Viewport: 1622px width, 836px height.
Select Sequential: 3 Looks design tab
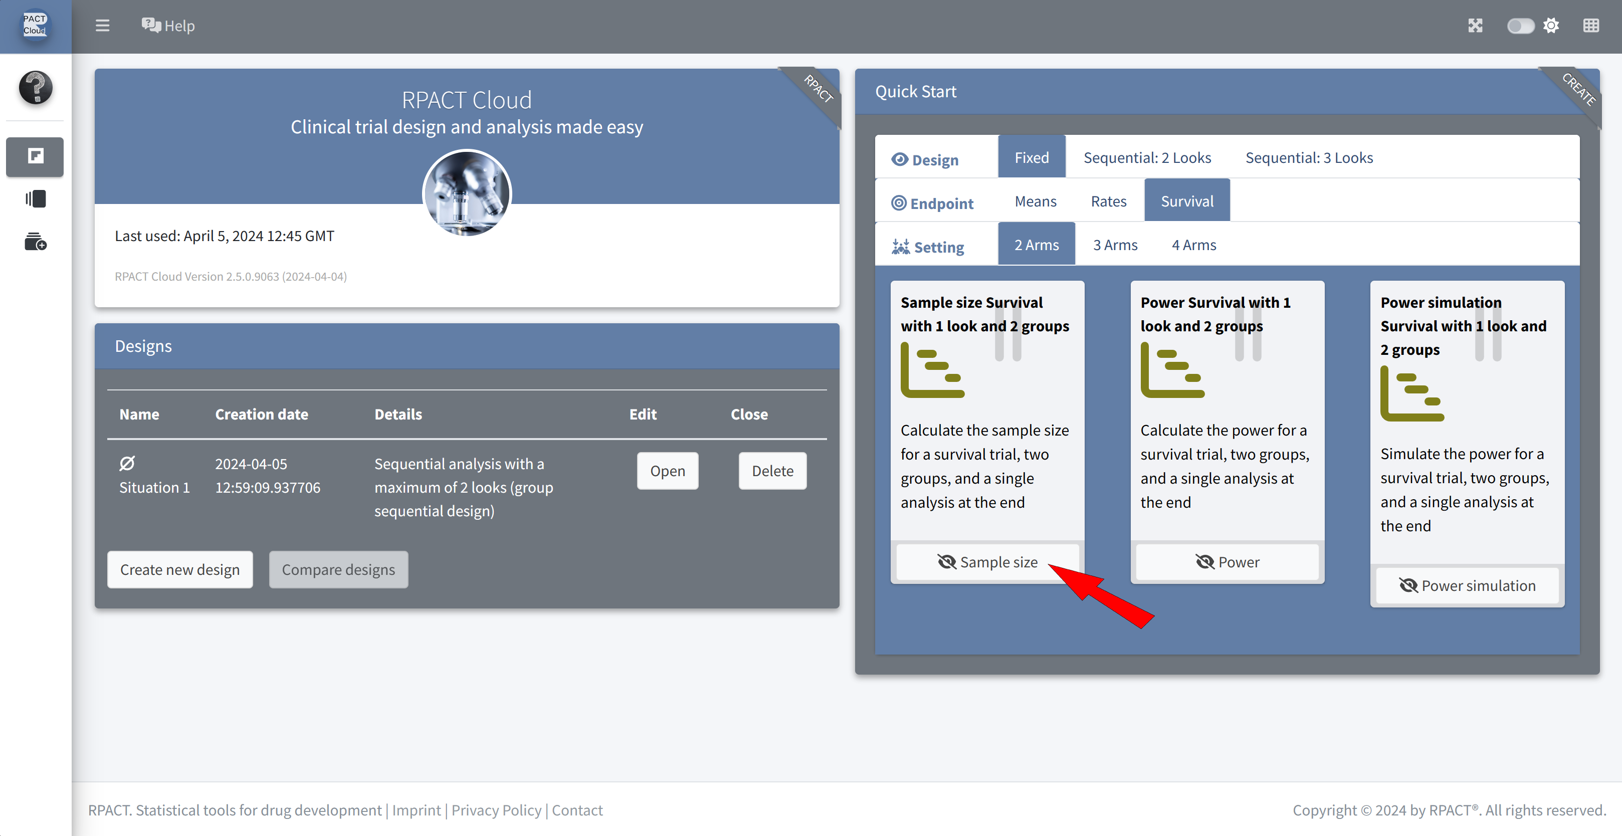point(1308,157)
